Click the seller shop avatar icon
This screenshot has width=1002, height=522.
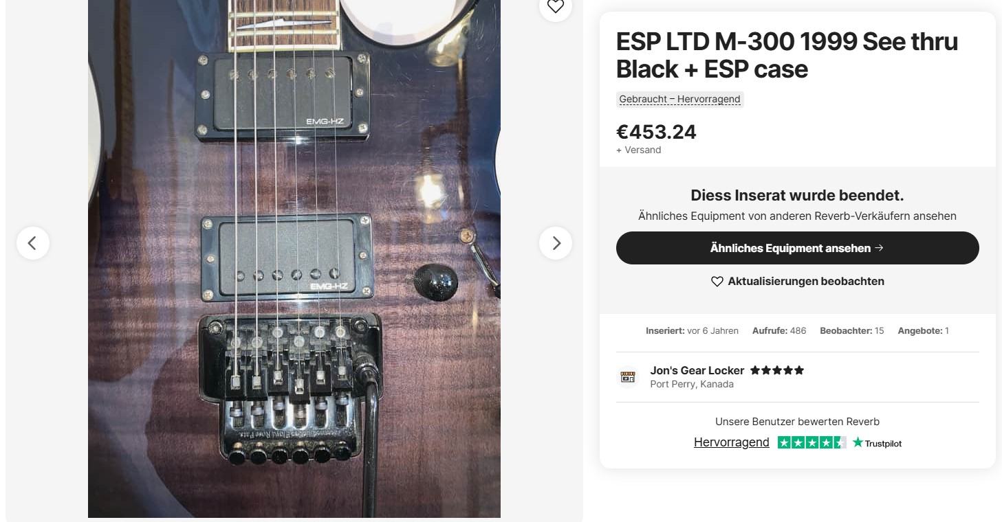point(628,376)
